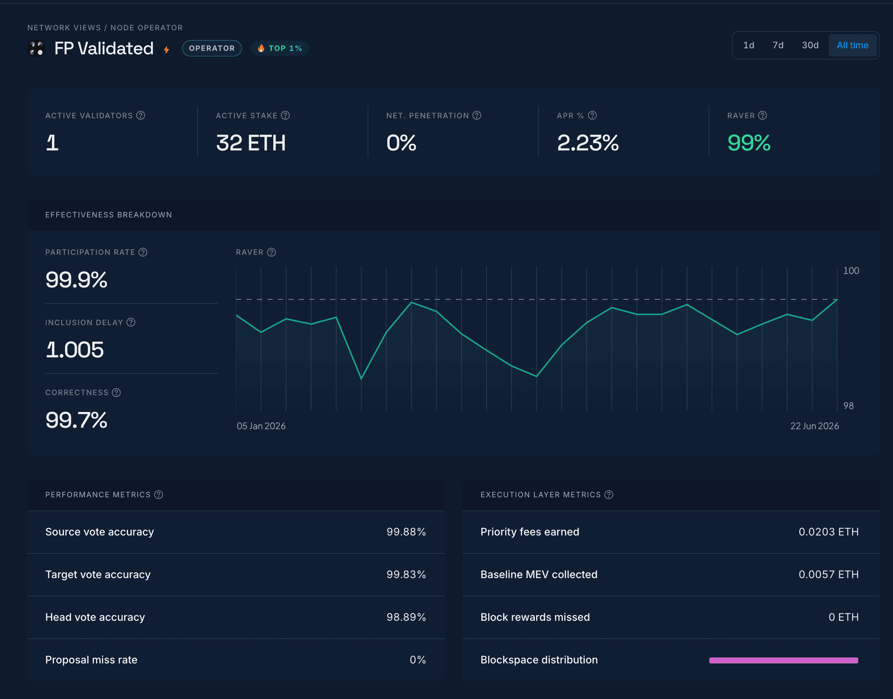Click the lightning bolt next to FP Validated
893x699 pixels.
click(x=167, y=49)
